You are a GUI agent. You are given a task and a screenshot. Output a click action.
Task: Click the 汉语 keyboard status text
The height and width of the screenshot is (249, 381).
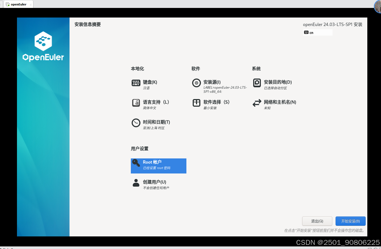[x=146, y=88]
